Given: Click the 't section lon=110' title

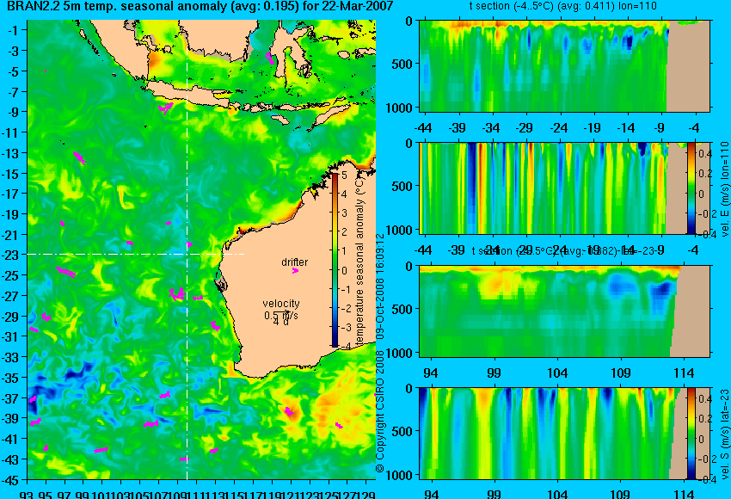Looking at the screenshot, I should tap(562, 6).
